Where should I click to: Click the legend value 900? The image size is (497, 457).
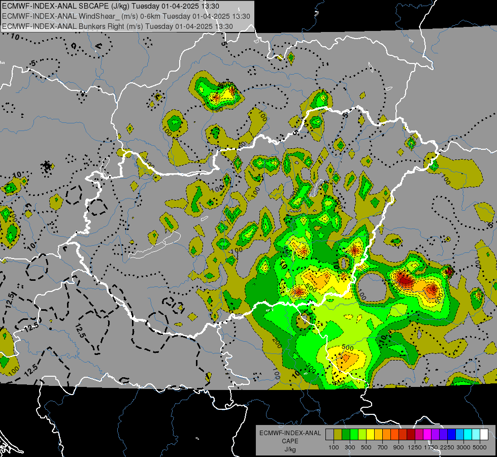[399, 448]
